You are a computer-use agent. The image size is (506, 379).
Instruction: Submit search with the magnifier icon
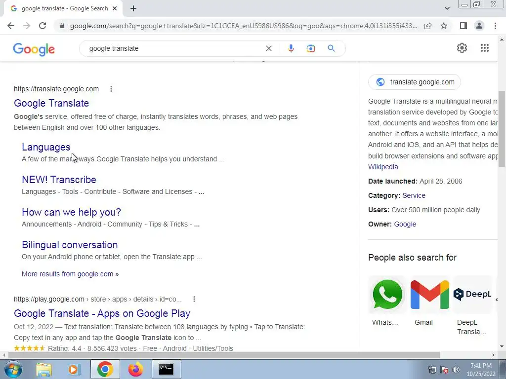[x=331, y=48]
